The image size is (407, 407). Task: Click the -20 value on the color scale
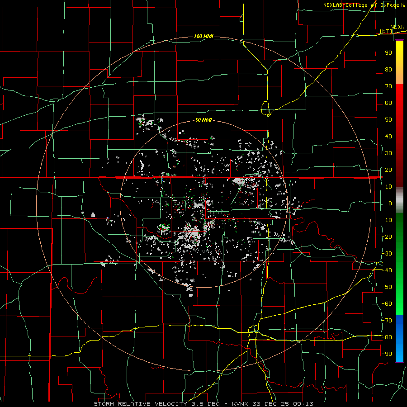[387, 237]
